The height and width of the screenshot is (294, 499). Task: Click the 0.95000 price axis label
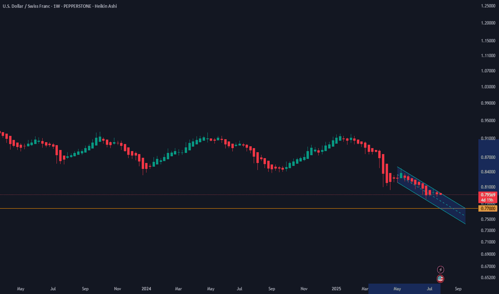point(488,121)
